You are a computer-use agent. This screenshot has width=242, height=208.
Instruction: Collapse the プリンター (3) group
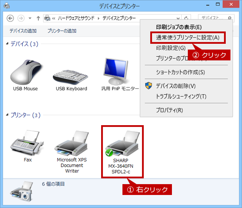7,115
